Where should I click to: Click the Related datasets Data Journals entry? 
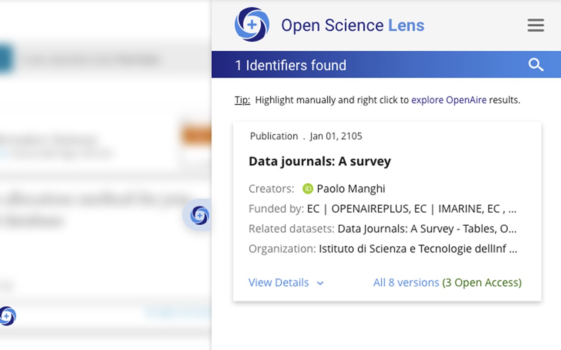coord(427,228)
